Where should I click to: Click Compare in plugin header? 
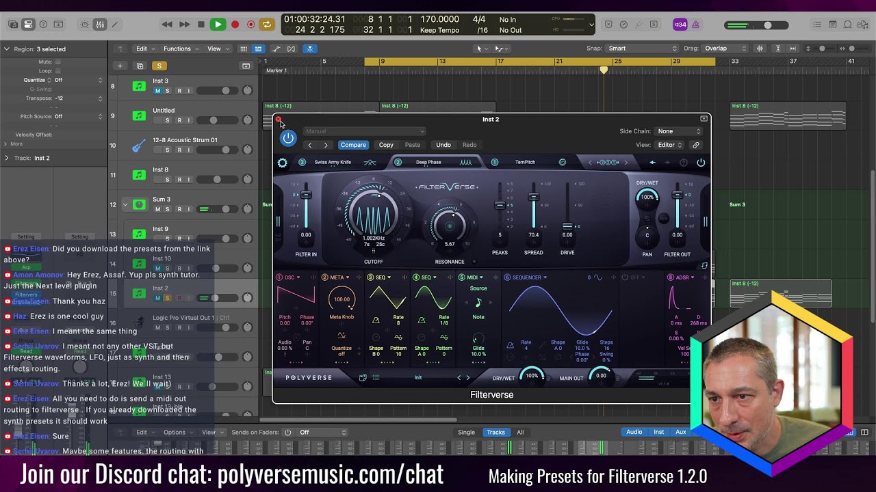pyautogui.click(x=353, y=145)
